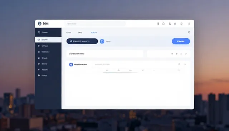Screen dimensions: 229x131
Task: Click the app logo in the title bar
Action: coord(40,23)
